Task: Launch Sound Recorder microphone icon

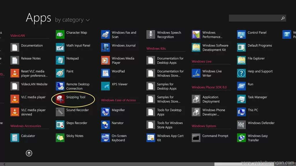Action: 60,112
